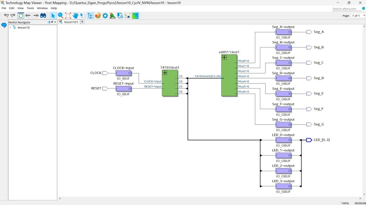366x205 pixels.
Task: Select the LED_0~output IO_OBUF block
Action: [x=283, y=140]
